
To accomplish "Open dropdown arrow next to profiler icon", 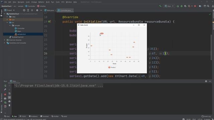I will (x=192, y=6).
